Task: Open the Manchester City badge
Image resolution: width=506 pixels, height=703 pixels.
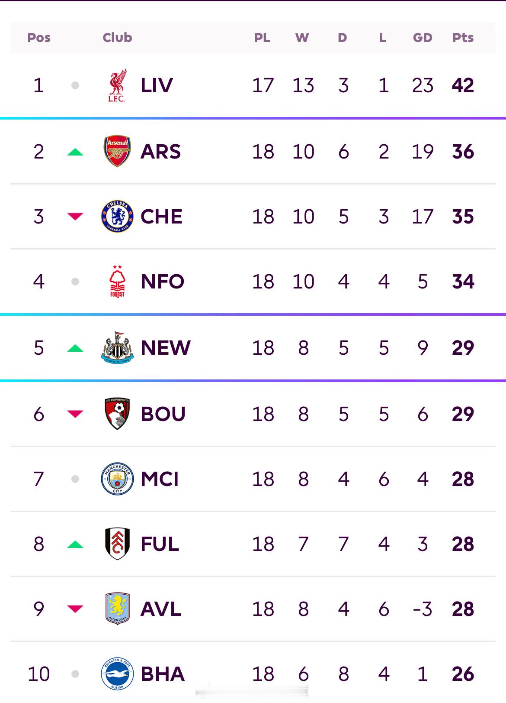Action: 117,479
